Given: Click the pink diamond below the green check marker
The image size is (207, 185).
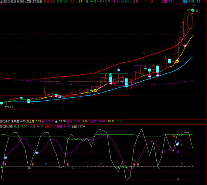Looking at the screenshot, I should click(111, 83).
